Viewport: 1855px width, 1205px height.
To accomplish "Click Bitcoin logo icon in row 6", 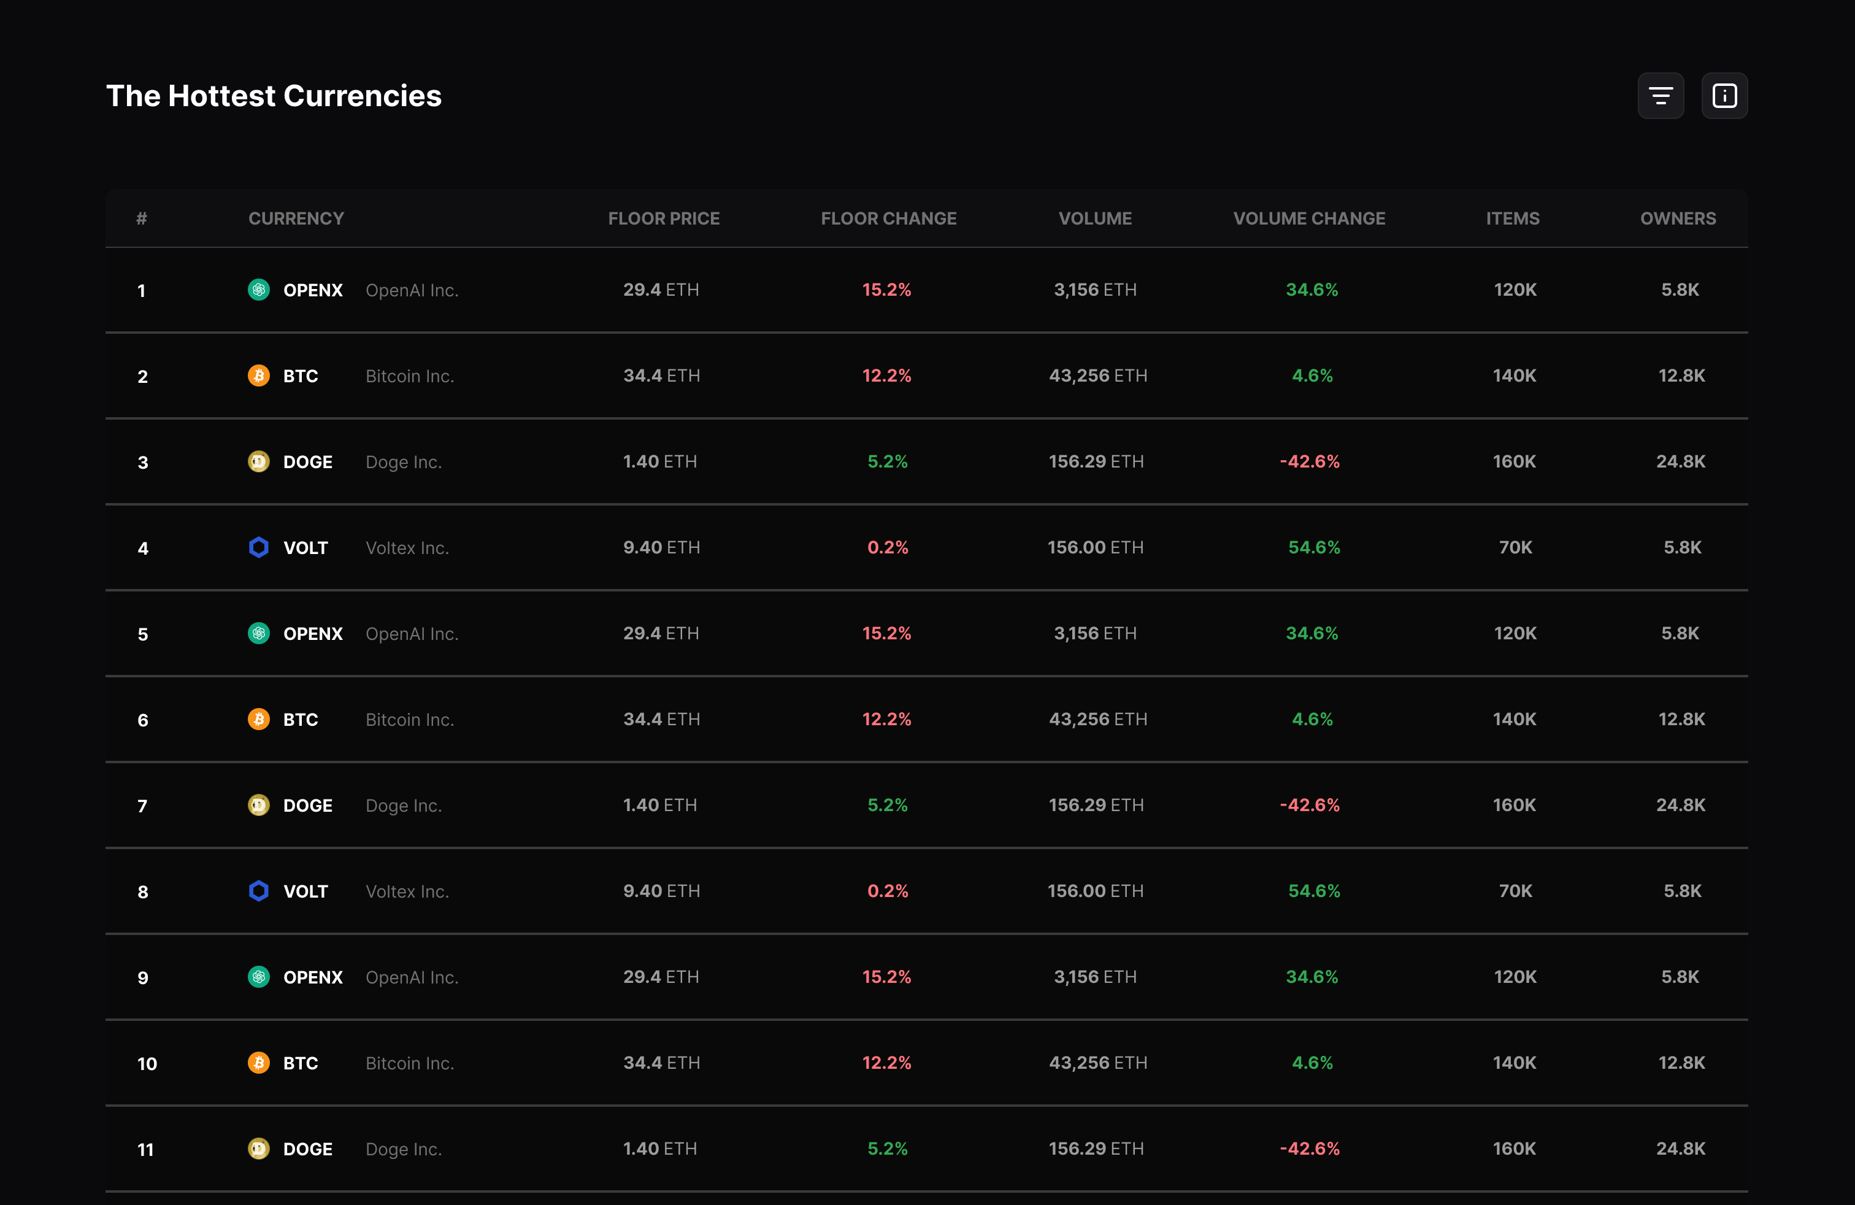I will point(259,720).
